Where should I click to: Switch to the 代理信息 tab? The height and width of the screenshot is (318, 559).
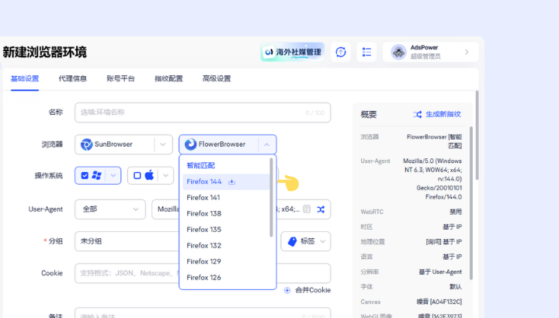73,78
